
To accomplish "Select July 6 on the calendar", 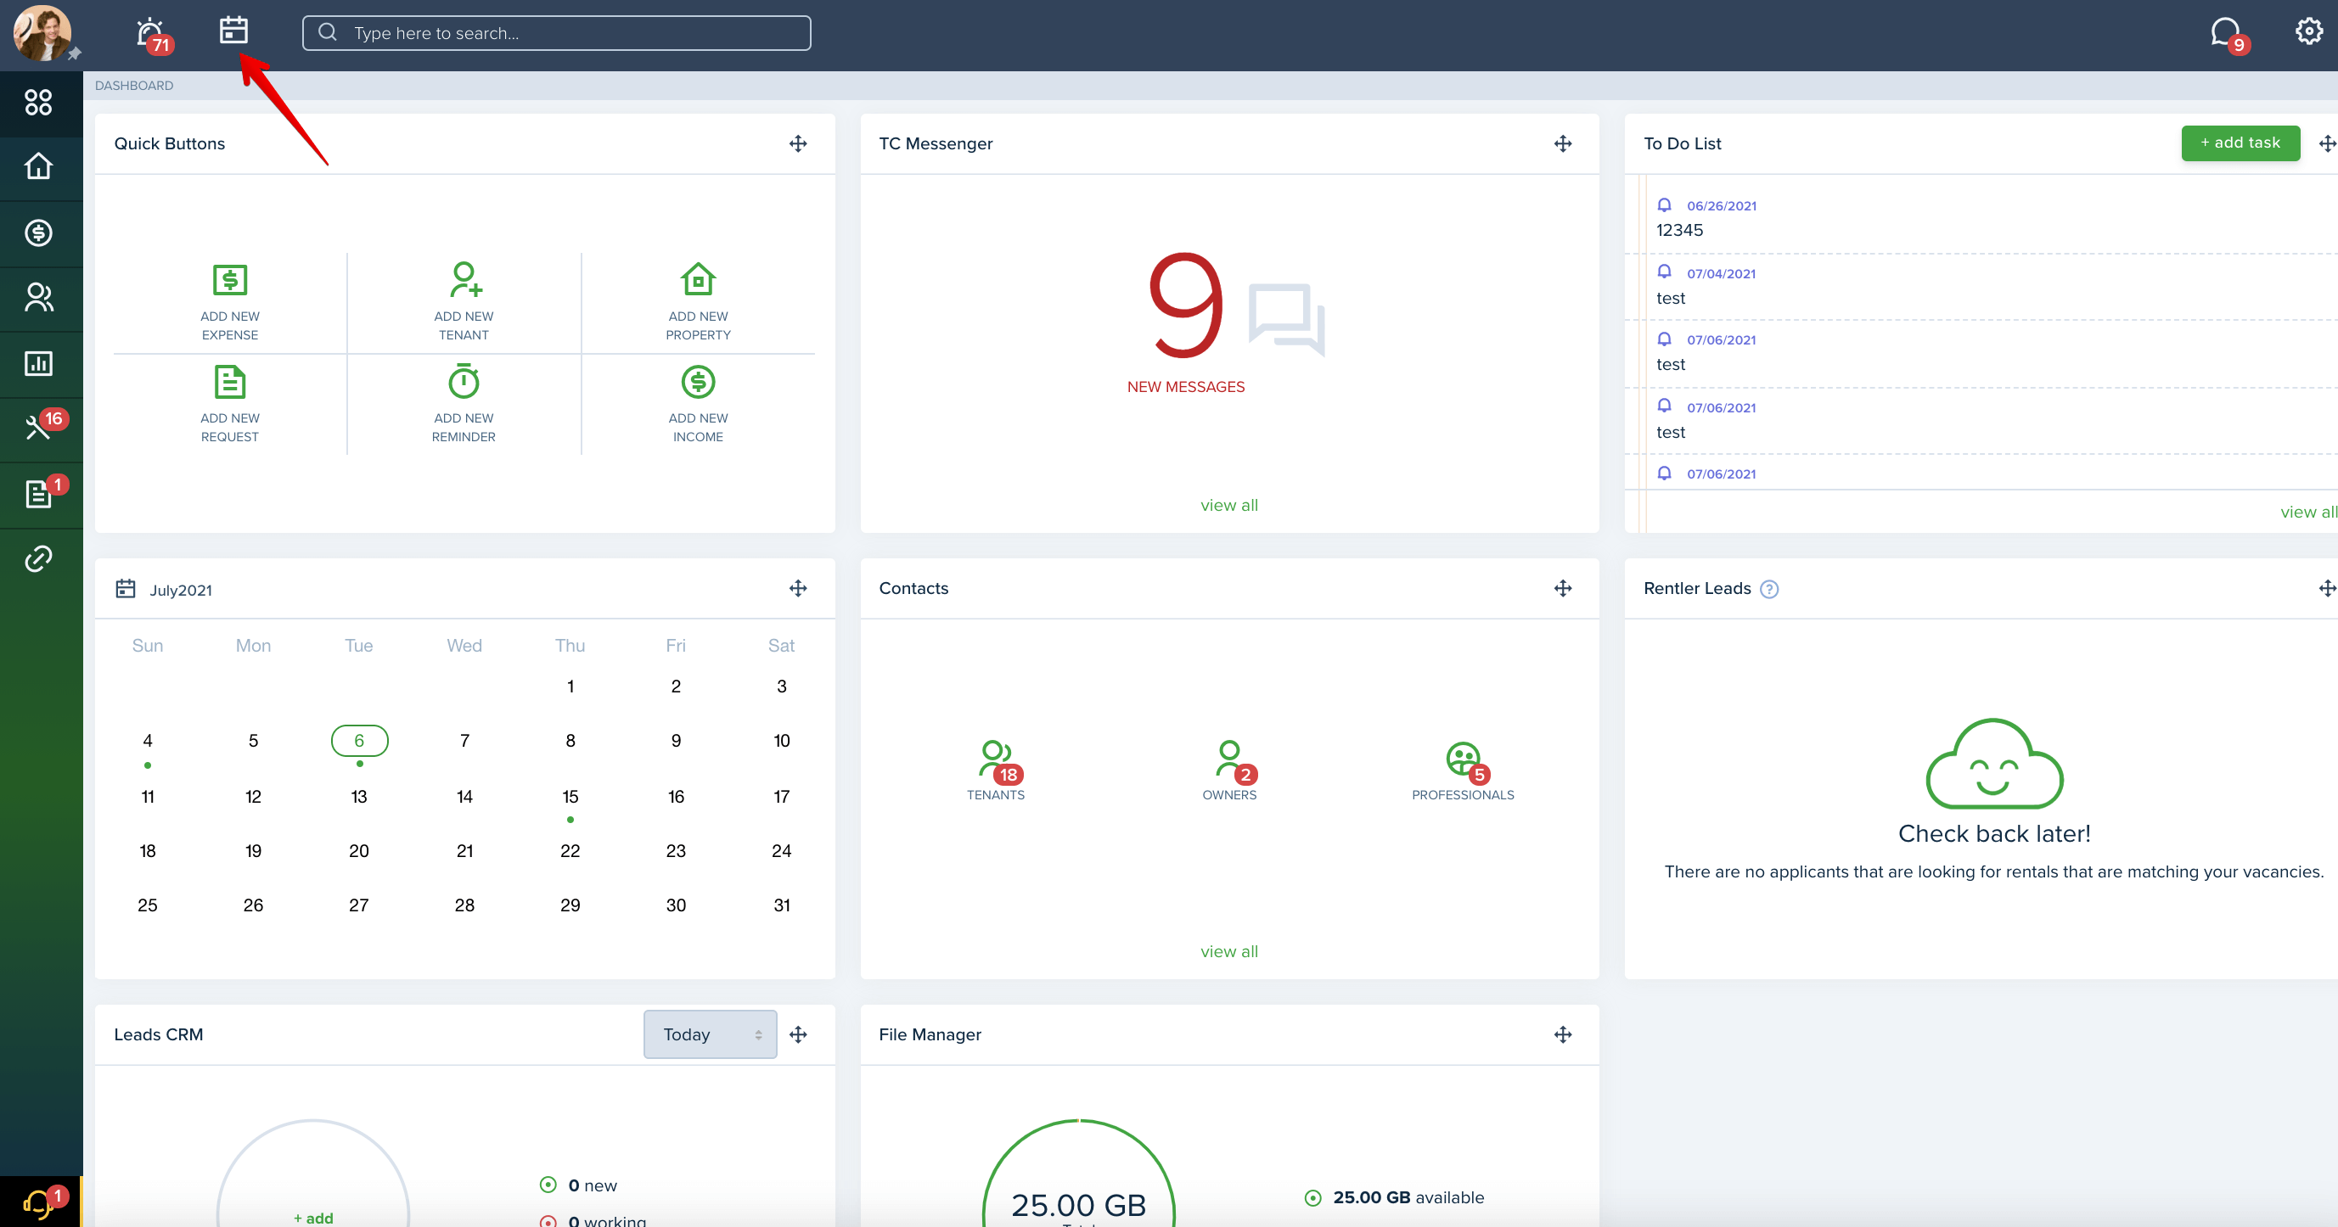I will pyautogui.click(x=359, y=741).
